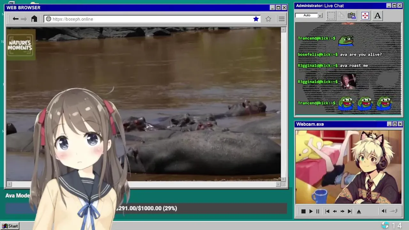Maximize the Live Chat window

point(394,6)
